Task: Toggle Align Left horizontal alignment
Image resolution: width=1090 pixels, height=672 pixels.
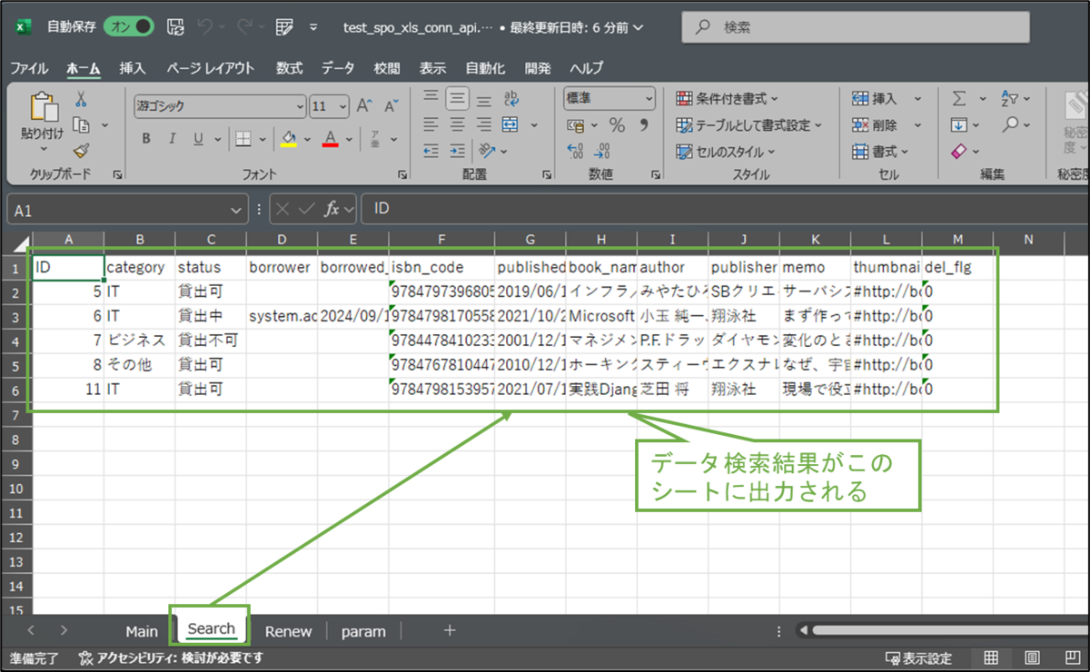Action: (x=431, y=124)
